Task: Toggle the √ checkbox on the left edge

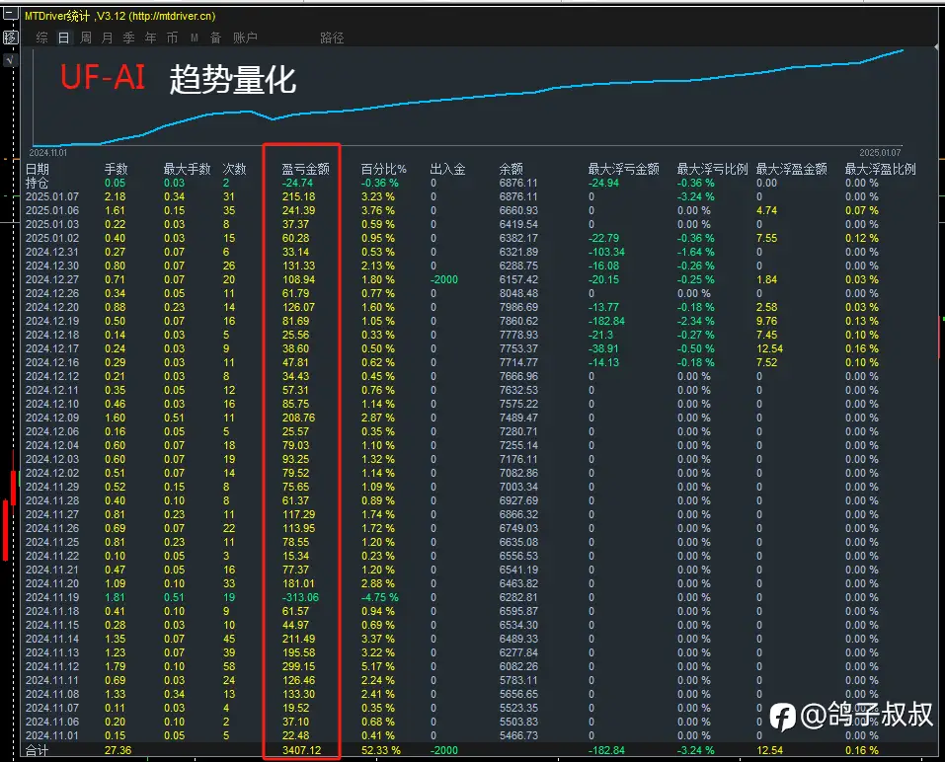Action: [11, 59]
